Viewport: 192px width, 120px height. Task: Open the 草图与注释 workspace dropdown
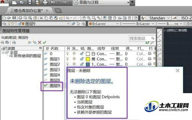point(128,2)
